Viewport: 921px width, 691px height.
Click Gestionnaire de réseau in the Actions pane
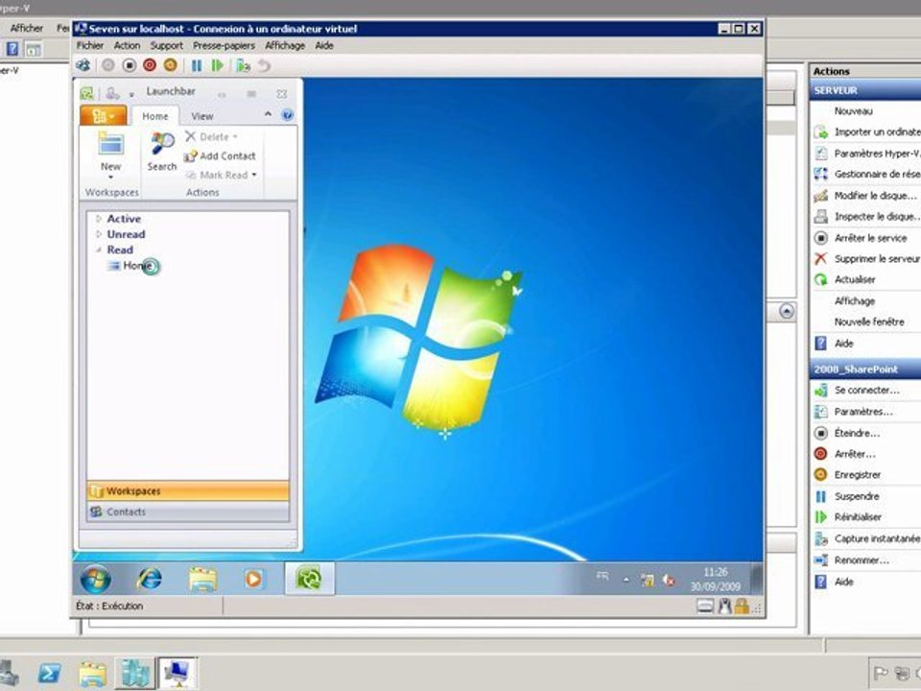pos(867,174)
